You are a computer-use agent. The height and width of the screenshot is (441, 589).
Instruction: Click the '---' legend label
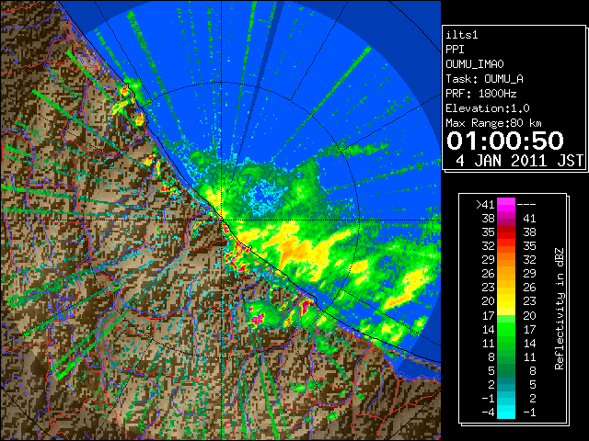pyautogui.click(x=526, y=204)
